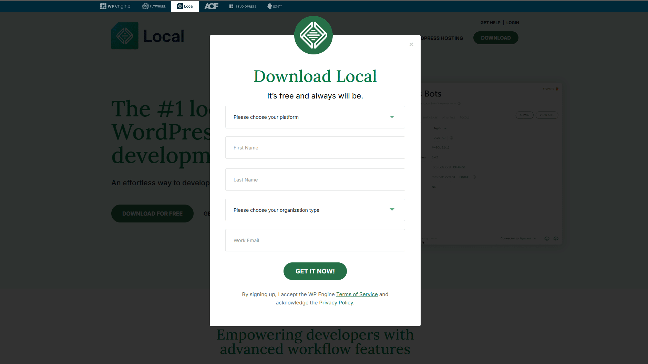Click the organization type dropdown arrow
This screenshot has width=648, height=364.
click(392, 210)
